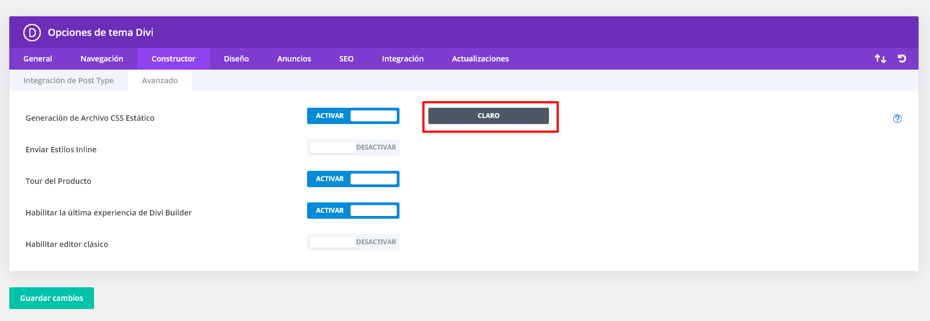Open the SEO tab
This screenshot has height=321, width=930.
346,59
